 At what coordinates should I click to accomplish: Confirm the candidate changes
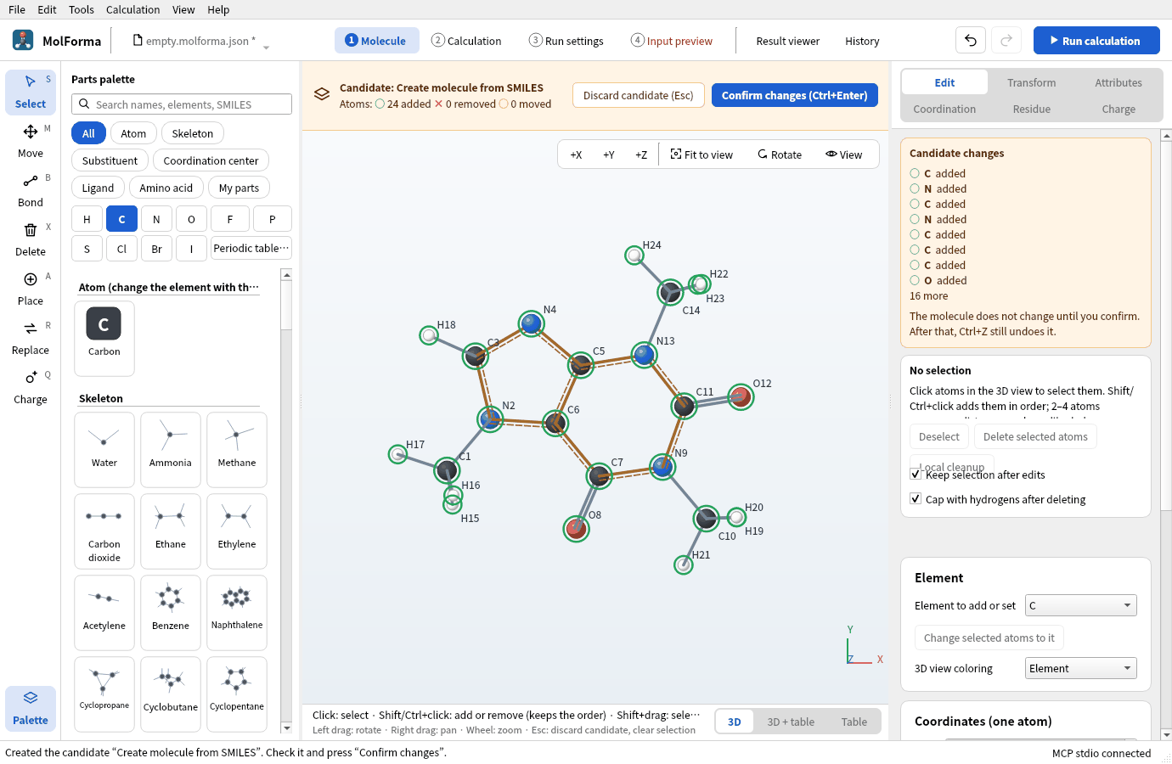tap(795, 95)
